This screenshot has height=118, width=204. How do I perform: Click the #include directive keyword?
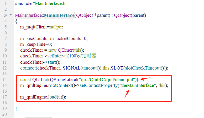[x=23, y=3]
